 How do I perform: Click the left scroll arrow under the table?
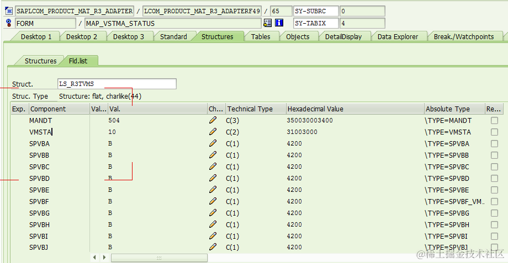coord(94,257)
